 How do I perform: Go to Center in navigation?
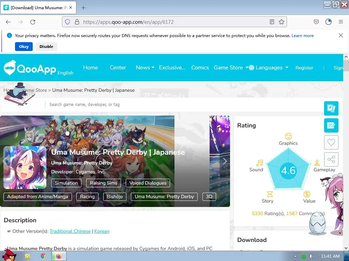(118, 68)
